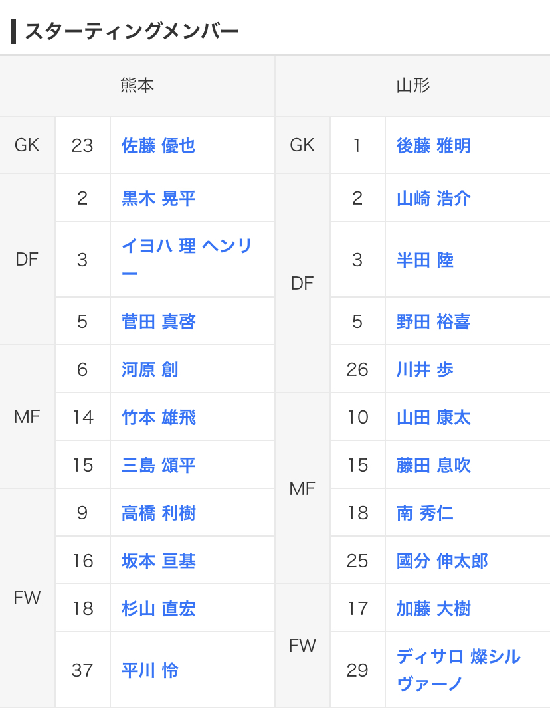Open 川井 歩 player profile

[425, 369]
